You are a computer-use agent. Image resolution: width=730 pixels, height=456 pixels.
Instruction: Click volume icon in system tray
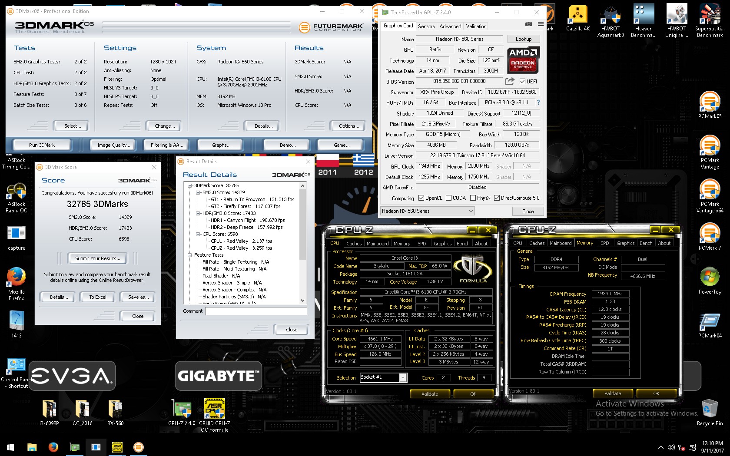(x=671, y=447)
